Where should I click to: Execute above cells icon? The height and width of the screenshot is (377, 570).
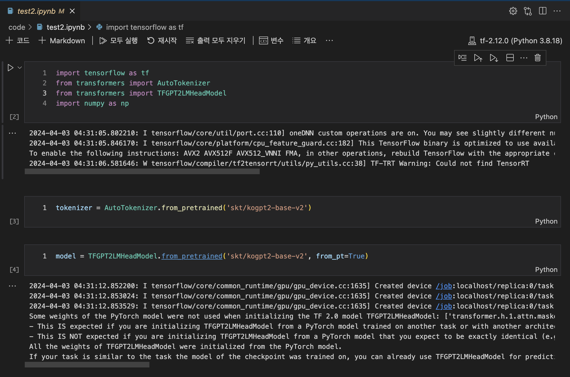click(478, 58)
